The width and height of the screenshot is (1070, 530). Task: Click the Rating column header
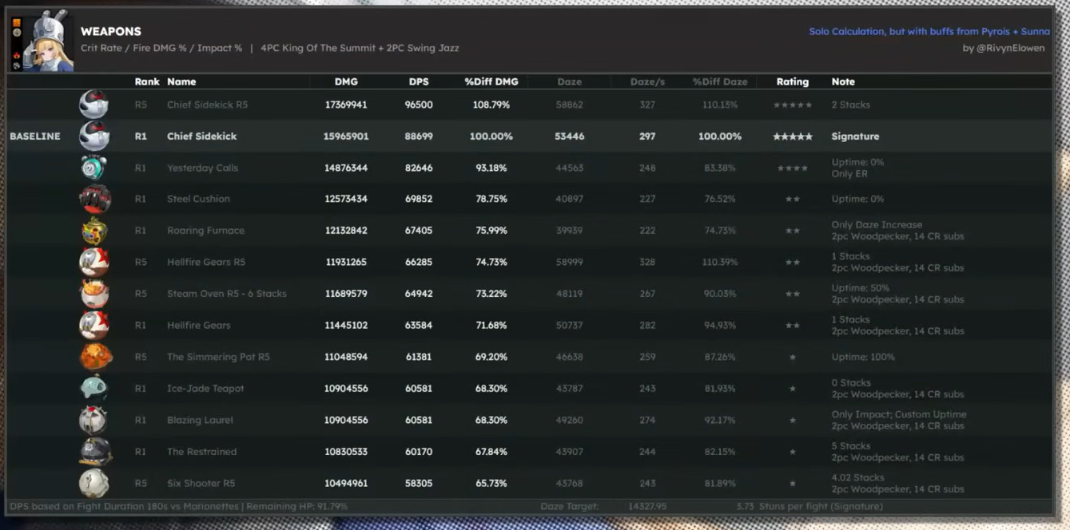(792, 81)
